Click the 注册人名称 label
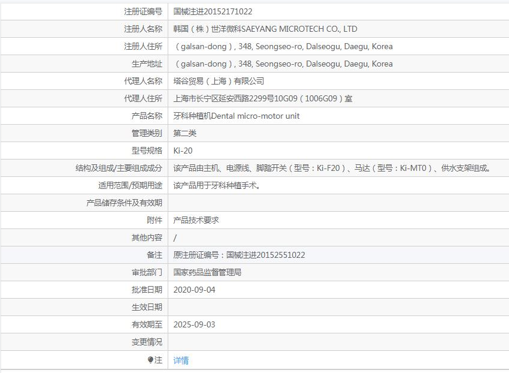The width and height of the screenshot is (509, 373). pyautogui.click(x=143, y=29)
